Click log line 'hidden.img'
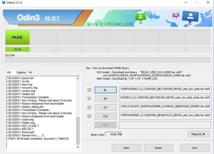 point(21,123)
